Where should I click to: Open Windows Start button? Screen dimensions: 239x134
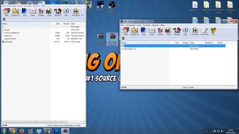[x=4, y=131]
